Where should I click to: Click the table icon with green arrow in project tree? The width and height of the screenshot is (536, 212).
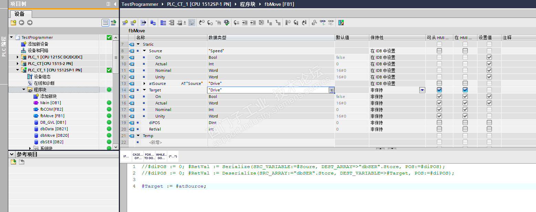coord(113,23)
